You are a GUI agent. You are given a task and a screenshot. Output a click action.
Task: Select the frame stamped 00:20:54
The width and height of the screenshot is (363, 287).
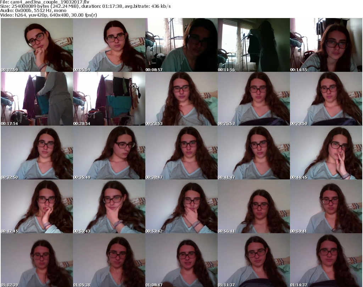109,99
